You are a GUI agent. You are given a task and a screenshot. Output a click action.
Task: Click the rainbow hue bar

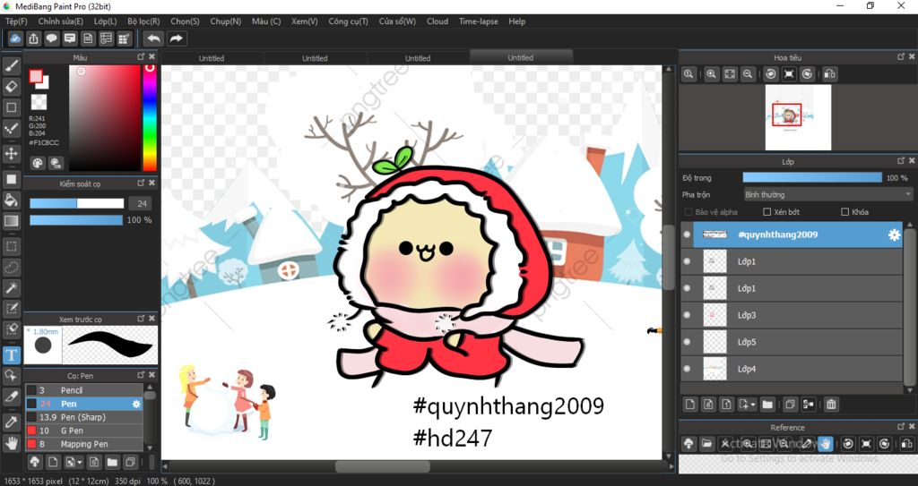pyautogui.click(x=150, y=117)
